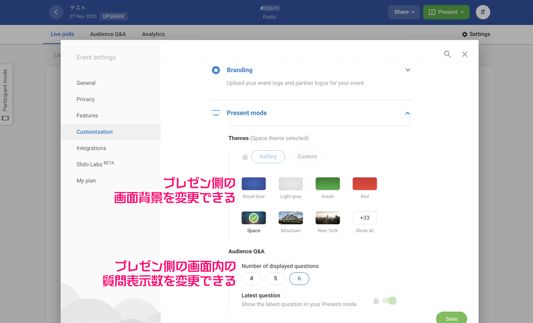Screen dimensions: 533x323
Task: Click the Public label under event code
Action: (270, 17)
